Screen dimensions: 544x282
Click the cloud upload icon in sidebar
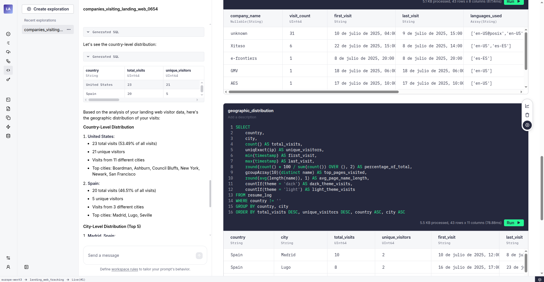[8, 52]
